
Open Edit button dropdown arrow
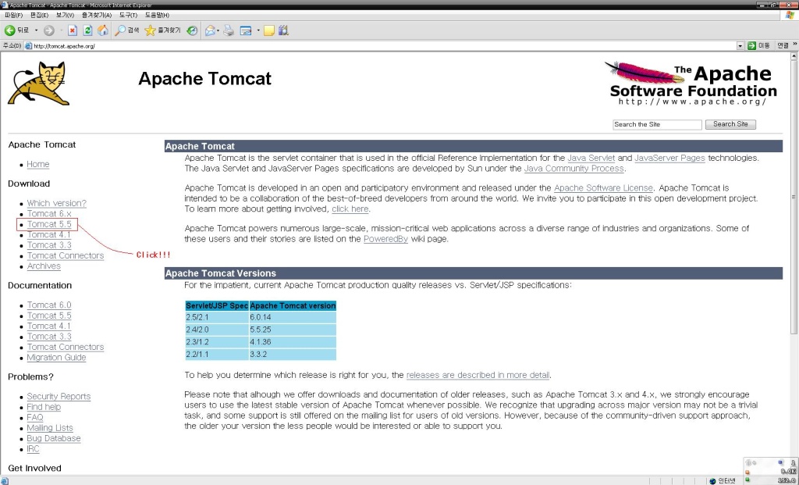click(257, 30)
